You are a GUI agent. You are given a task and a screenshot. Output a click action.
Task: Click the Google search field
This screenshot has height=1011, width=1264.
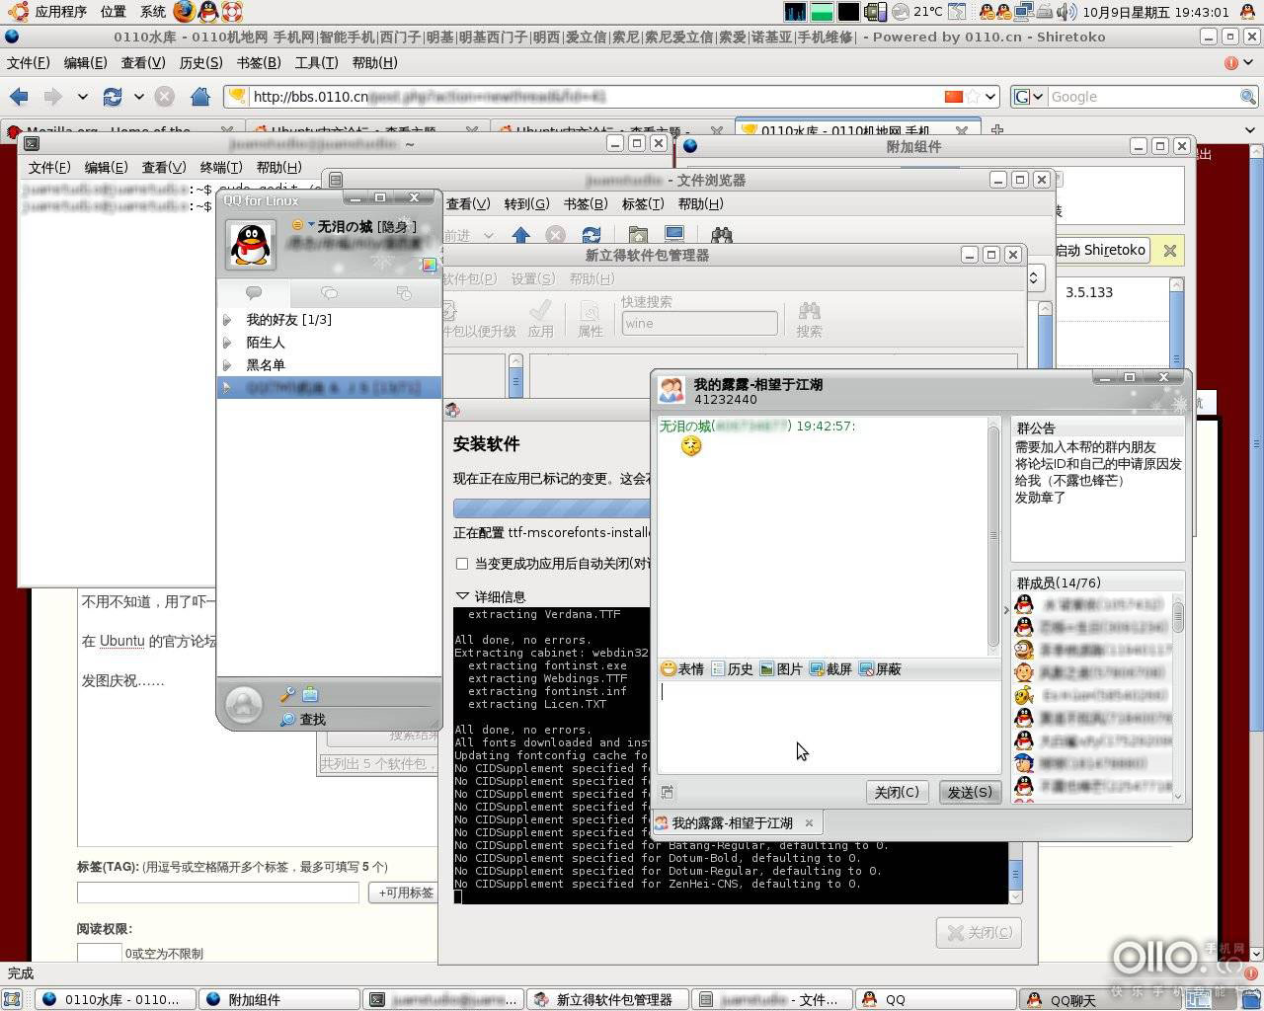coord(1143,97)
